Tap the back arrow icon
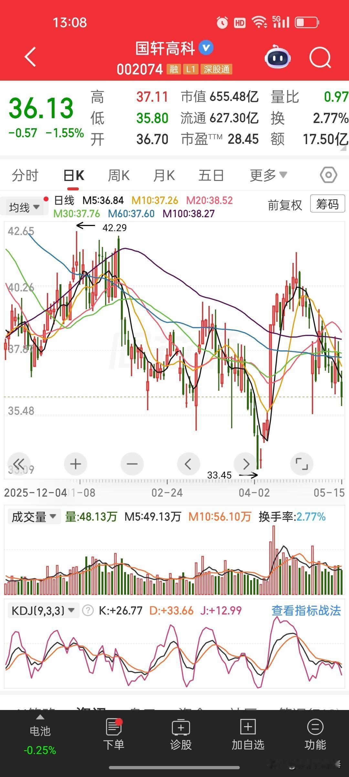This screenshot has height=777, width=349. [30, 57]
